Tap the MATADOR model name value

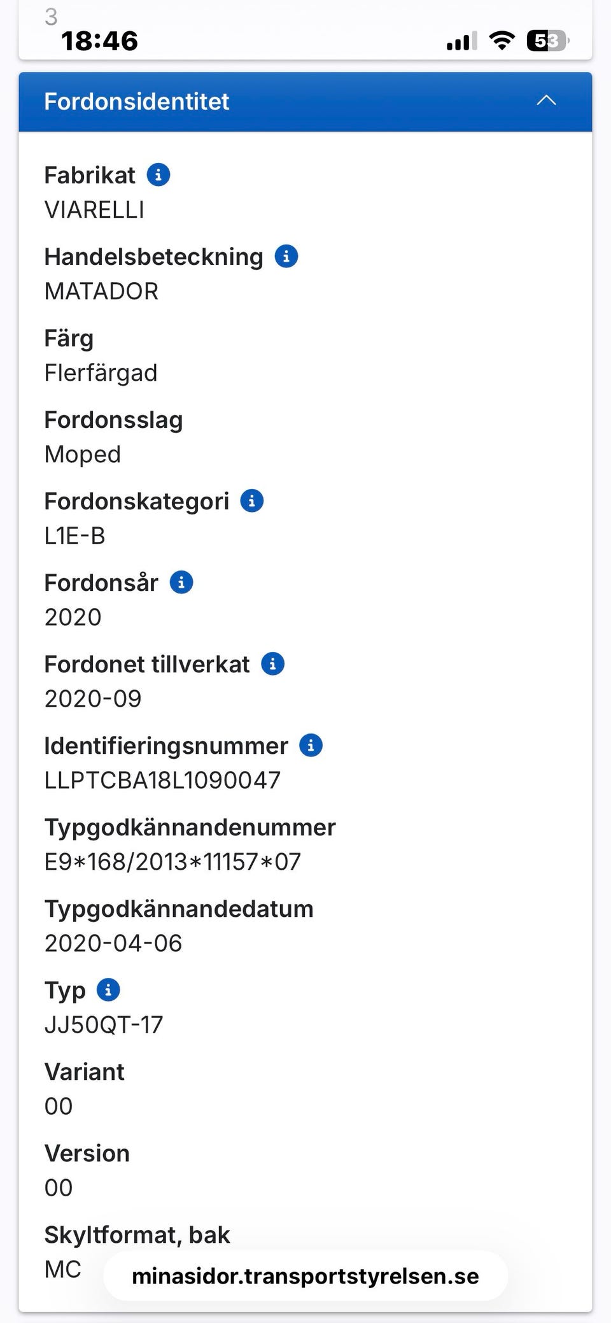pyautogui.click(x=101, y=291)
